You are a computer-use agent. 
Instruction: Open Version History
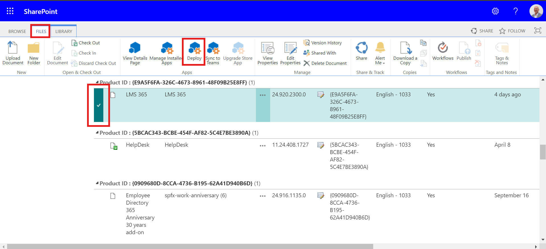(323, 43)
